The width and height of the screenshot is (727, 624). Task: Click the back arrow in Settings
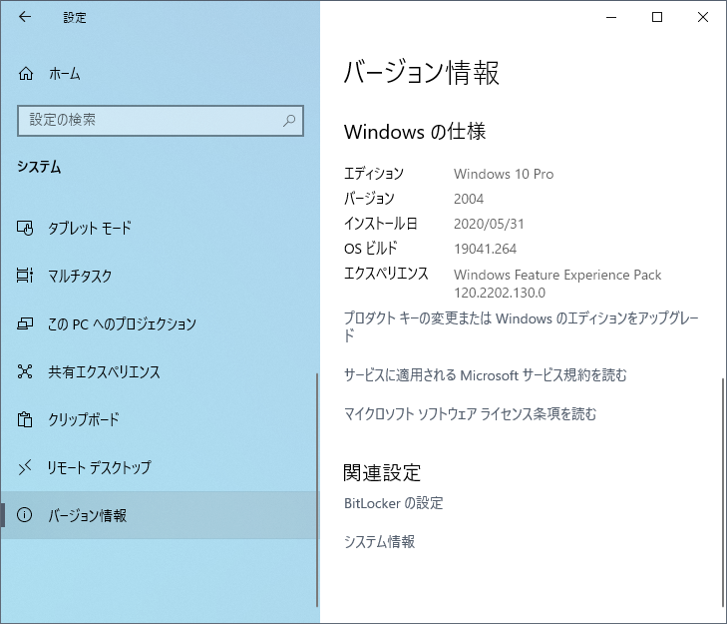click(25, 17)
